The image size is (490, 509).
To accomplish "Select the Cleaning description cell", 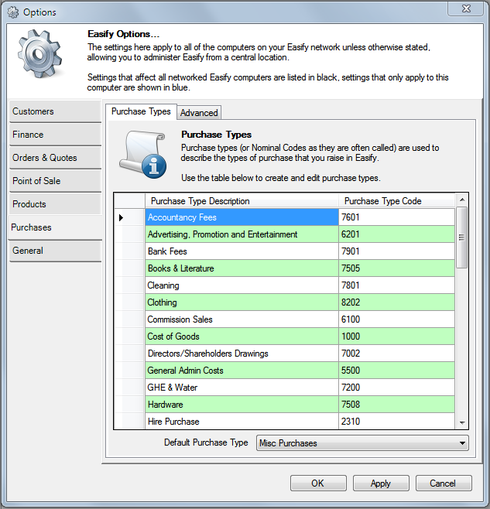I will tap(242, 285).
